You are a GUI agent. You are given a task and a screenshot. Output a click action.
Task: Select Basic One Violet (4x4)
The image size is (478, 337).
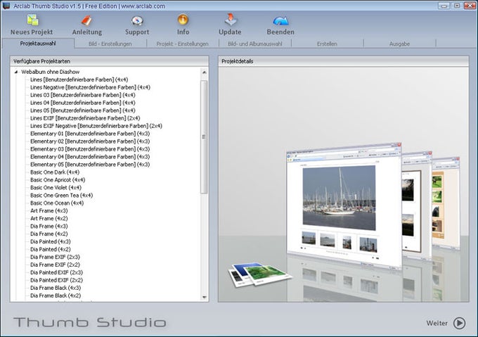click(x=56, y=188)
